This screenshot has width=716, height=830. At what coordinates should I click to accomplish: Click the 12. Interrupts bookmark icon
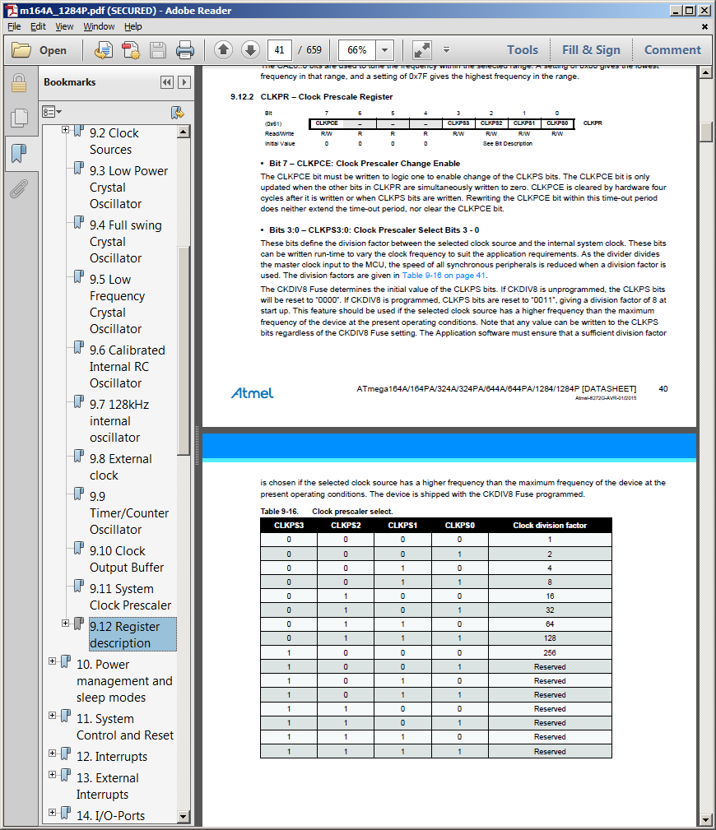(66, 753)
